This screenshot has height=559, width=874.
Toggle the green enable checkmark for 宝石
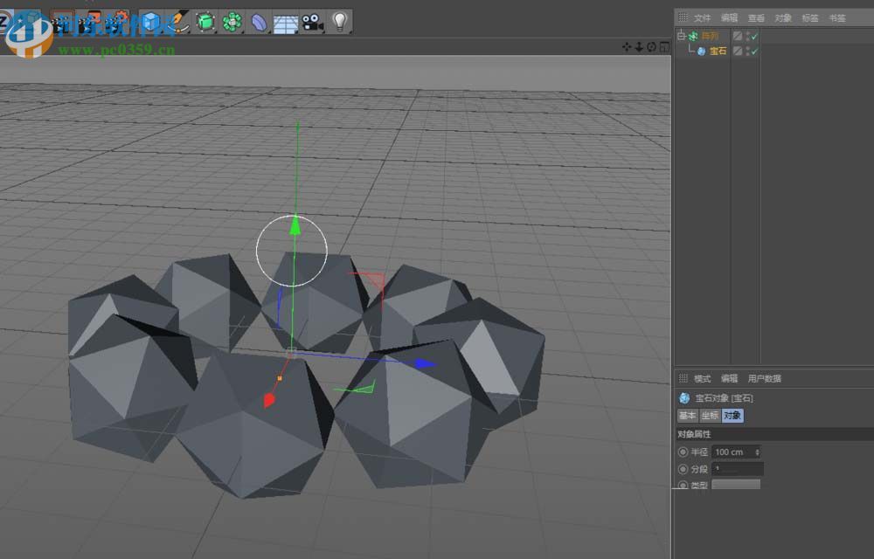pyautogui.click(x=754, y=50)
